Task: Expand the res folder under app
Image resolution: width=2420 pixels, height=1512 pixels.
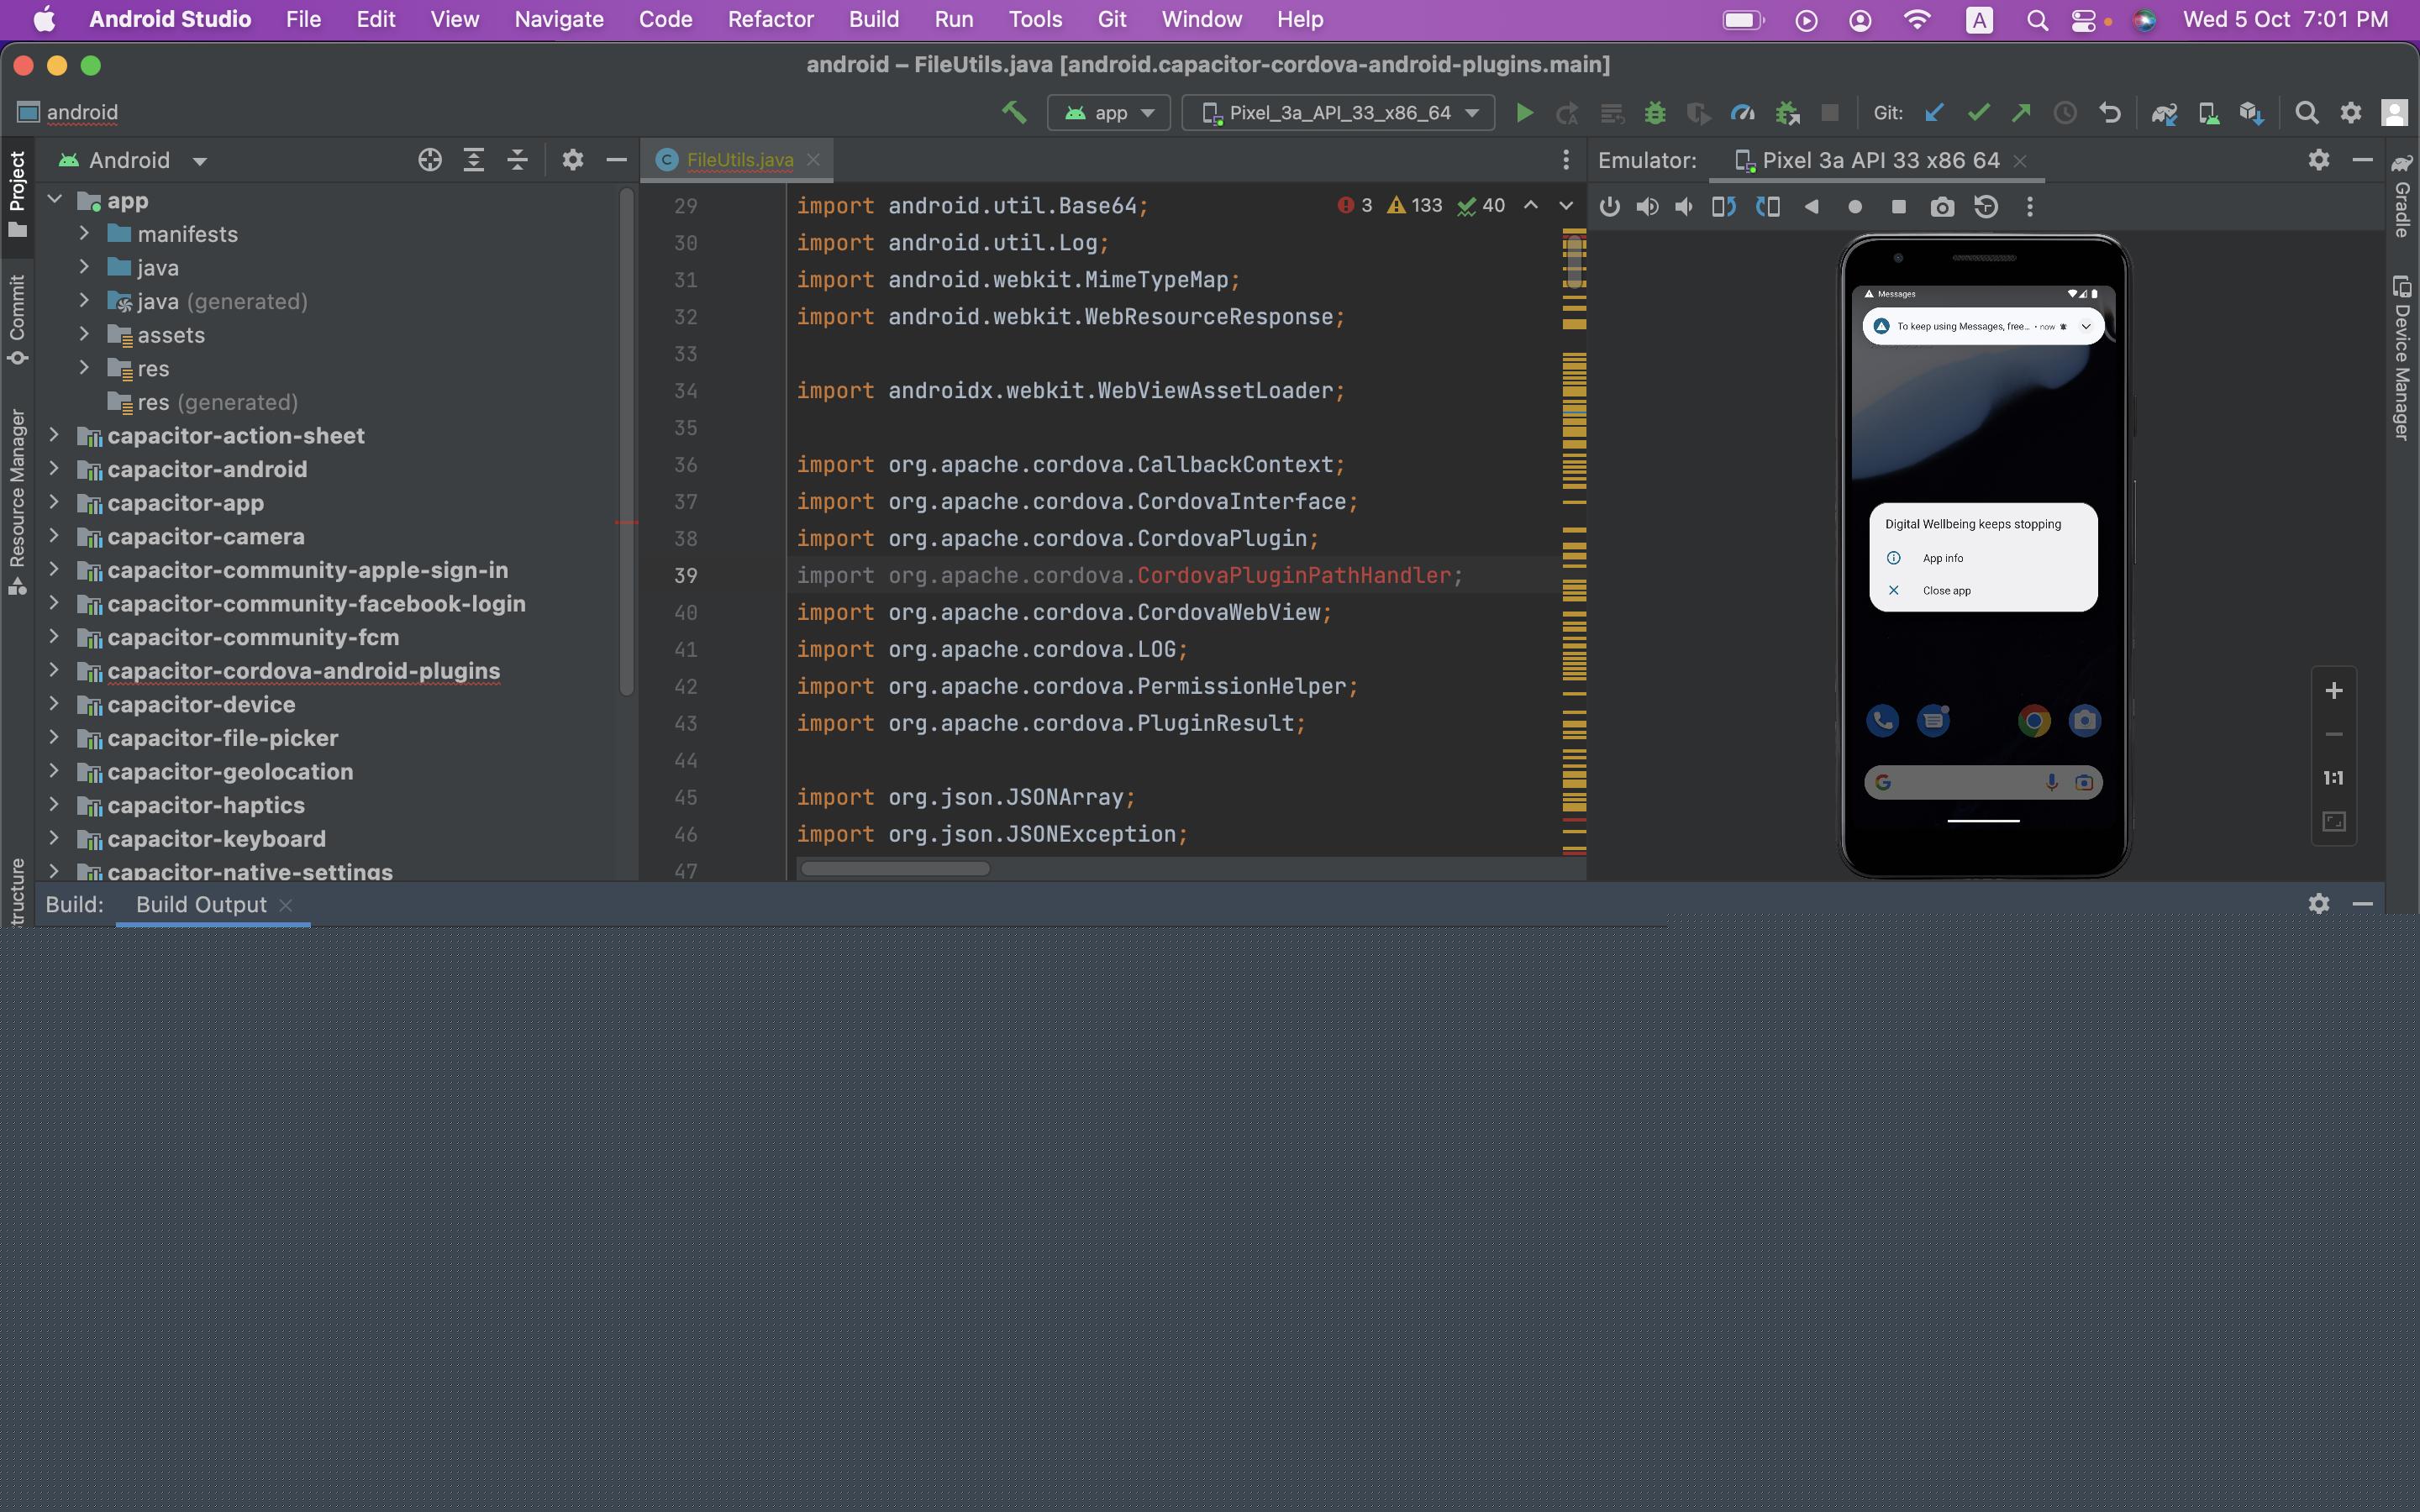Action: (85, 368)
